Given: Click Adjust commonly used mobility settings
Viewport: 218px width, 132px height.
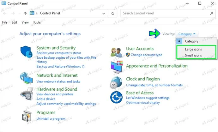Looking at the screenshot, I should pos(66,104).
